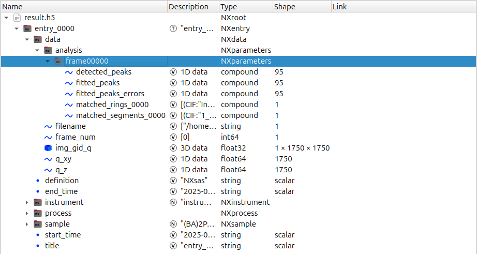The width and height of the screenshot is (477, 254).
Task: Select the detected_peaks dataset
Action: click(x=104, y=72)
